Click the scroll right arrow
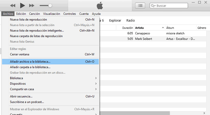 pyautogui.click(x=204, y=113)
